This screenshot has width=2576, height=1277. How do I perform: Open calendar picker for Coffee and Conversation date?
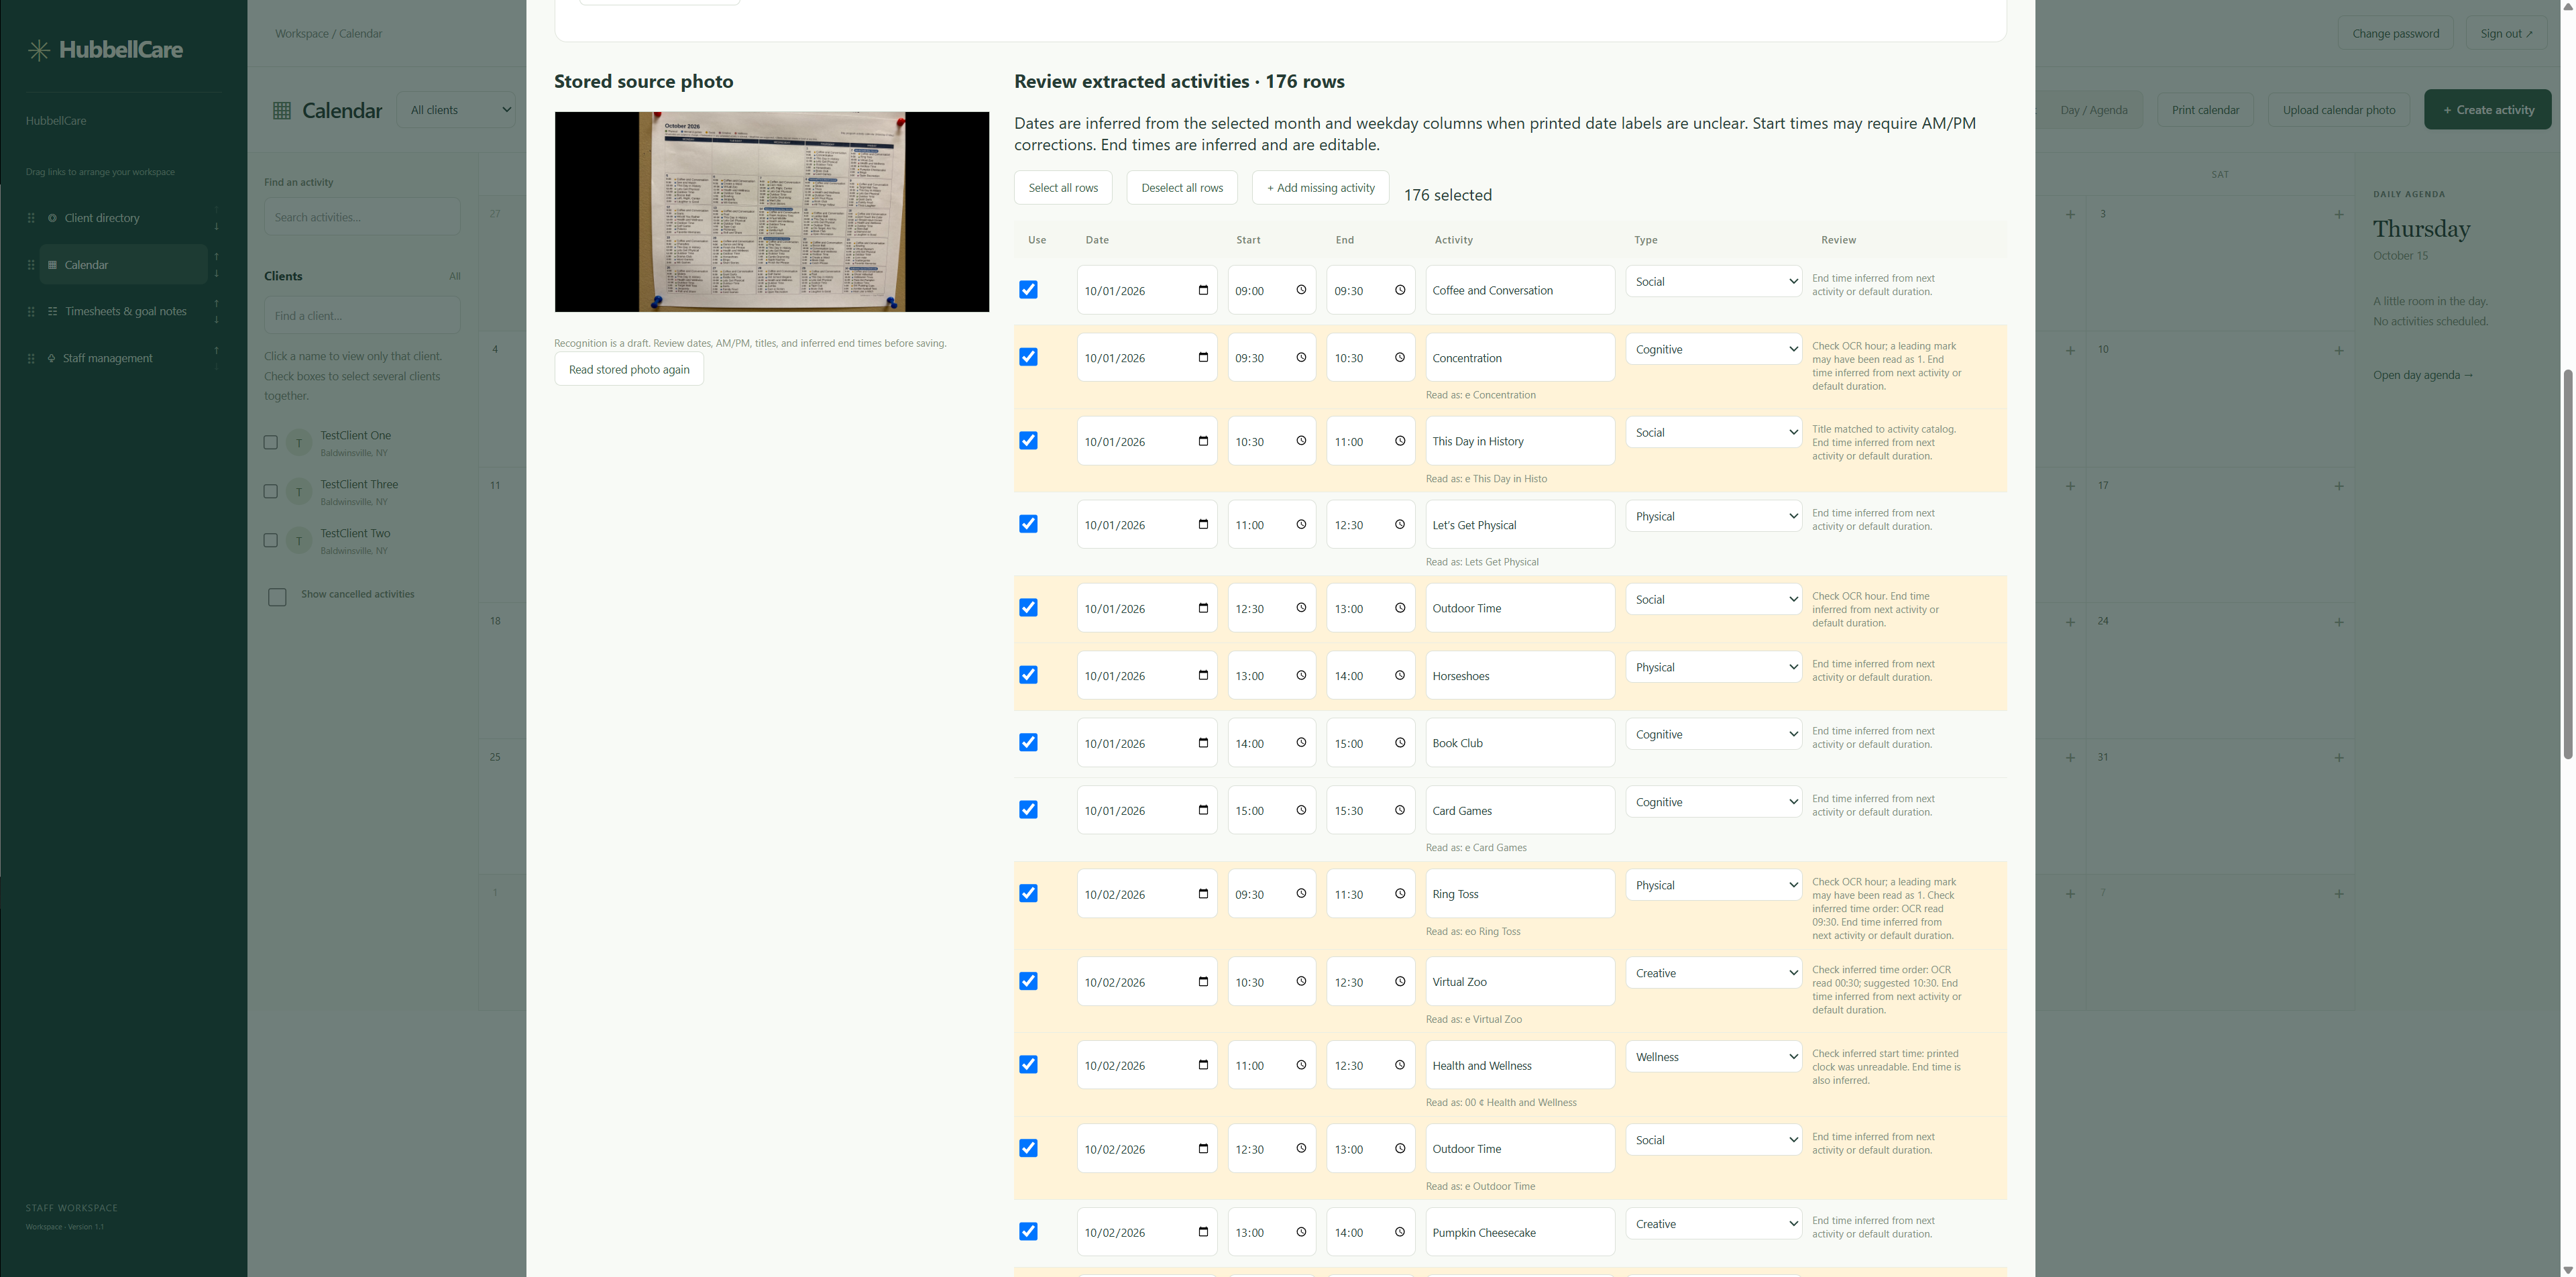[x=1203, y=290]
